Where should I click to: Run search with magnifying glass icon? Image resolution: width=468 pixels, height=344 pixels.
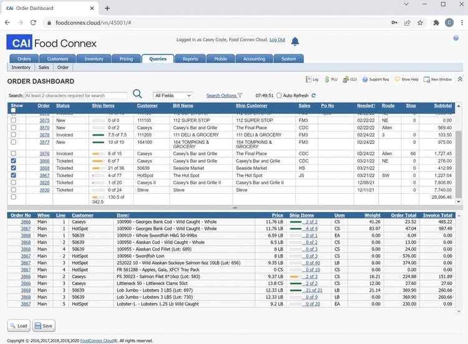pyautogui.click(x=137, y=94)
